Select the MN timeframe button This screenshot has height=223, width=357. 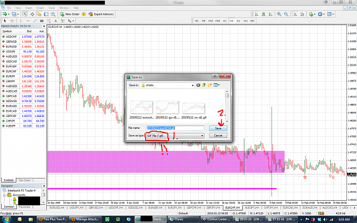252,21
